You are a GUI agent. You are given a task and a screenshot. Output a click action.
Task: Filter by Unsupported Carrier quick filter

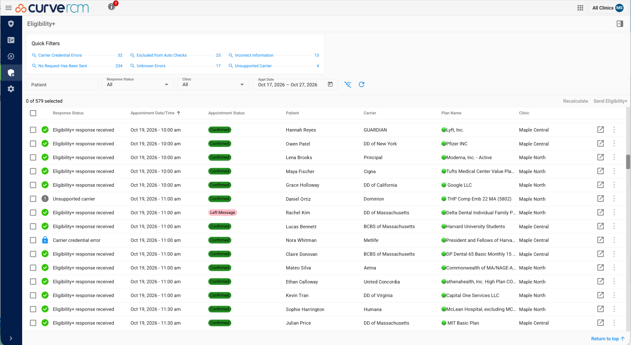(253, 66)
